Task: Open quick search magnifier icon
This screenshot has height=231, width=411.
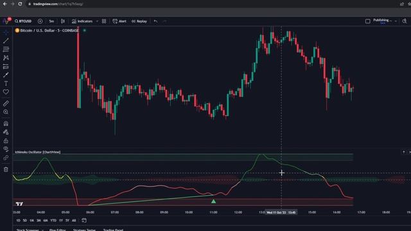Action: point(405,21)
